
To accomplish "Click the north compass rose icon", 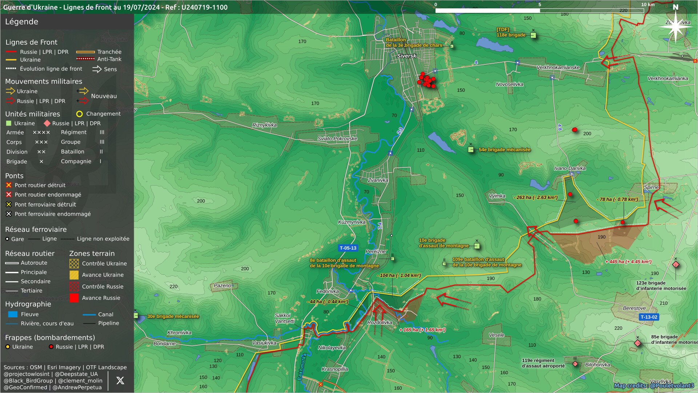I will [675, 26].
